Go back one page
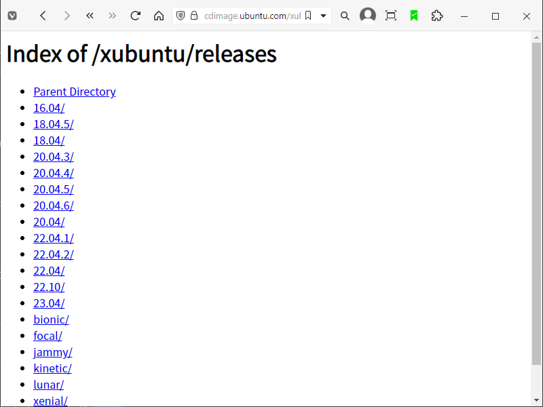 tap(43, 16)
